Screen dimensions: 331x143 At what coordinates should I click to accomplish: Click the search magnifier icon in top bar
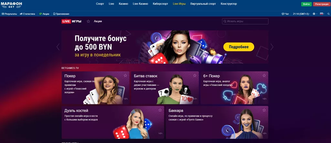pos(328,14)
